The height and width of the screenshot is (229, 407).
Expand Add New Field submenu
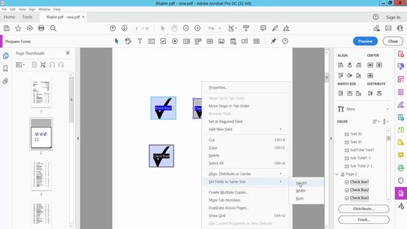pyautogui.click(x=246, y=129)
